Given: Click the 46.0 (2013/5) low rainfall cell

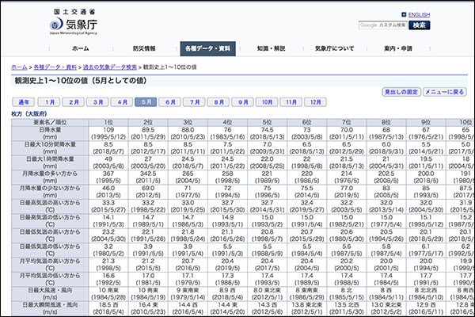Looking at the screenshot, I should pyautogui.click(x=108, y=192).
